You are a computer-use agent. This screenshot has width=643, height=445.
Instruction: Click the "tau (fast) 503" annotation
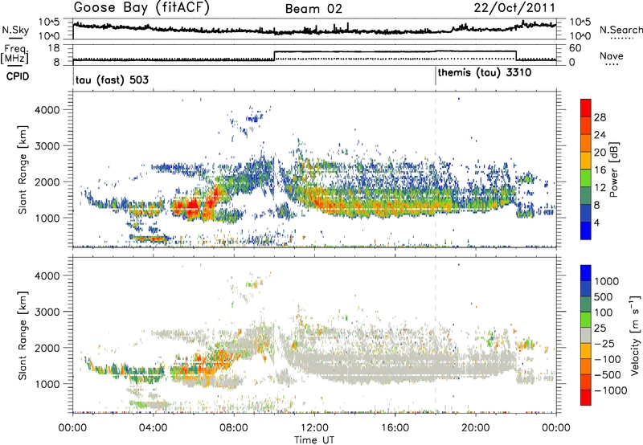click(112, 80)
